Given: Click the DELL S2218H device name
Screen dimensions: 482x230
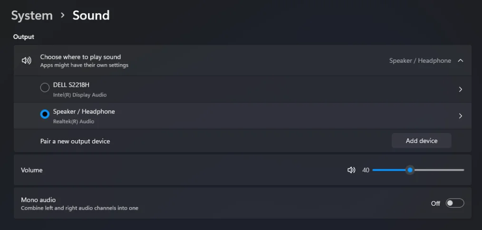Looking at the screenshot, I should click(71, 85).
